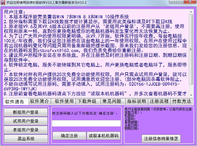The image size is (197, 146).
Task: Click the 注册码 label in archive panel
Action: (130, 119)
